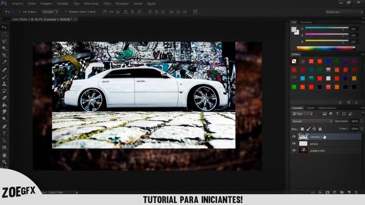
Task: Filter layers by type layers icon
Action: click(337, 114)
